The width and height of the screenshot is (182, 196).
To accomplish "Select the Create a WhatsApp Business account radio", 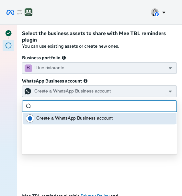I will tap(30, 118).
